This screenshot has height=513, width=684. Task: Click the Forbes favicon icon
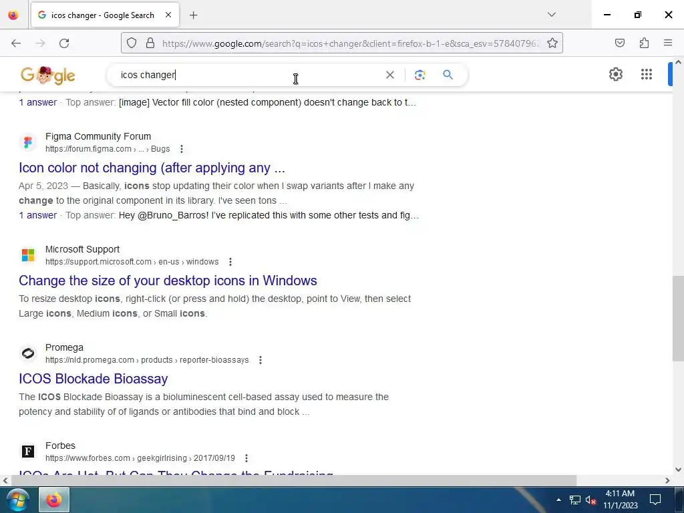click(28, 452)
